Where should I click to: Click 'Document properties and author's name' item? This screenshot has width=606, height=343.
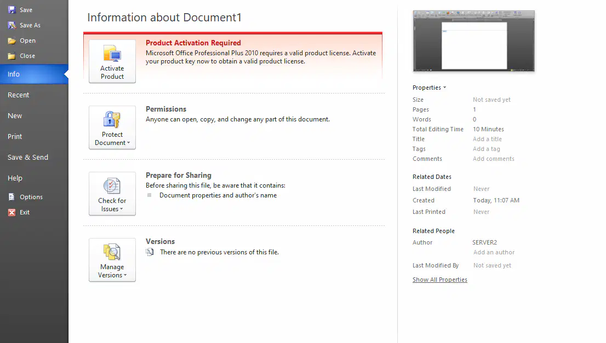tap(218, 195)
